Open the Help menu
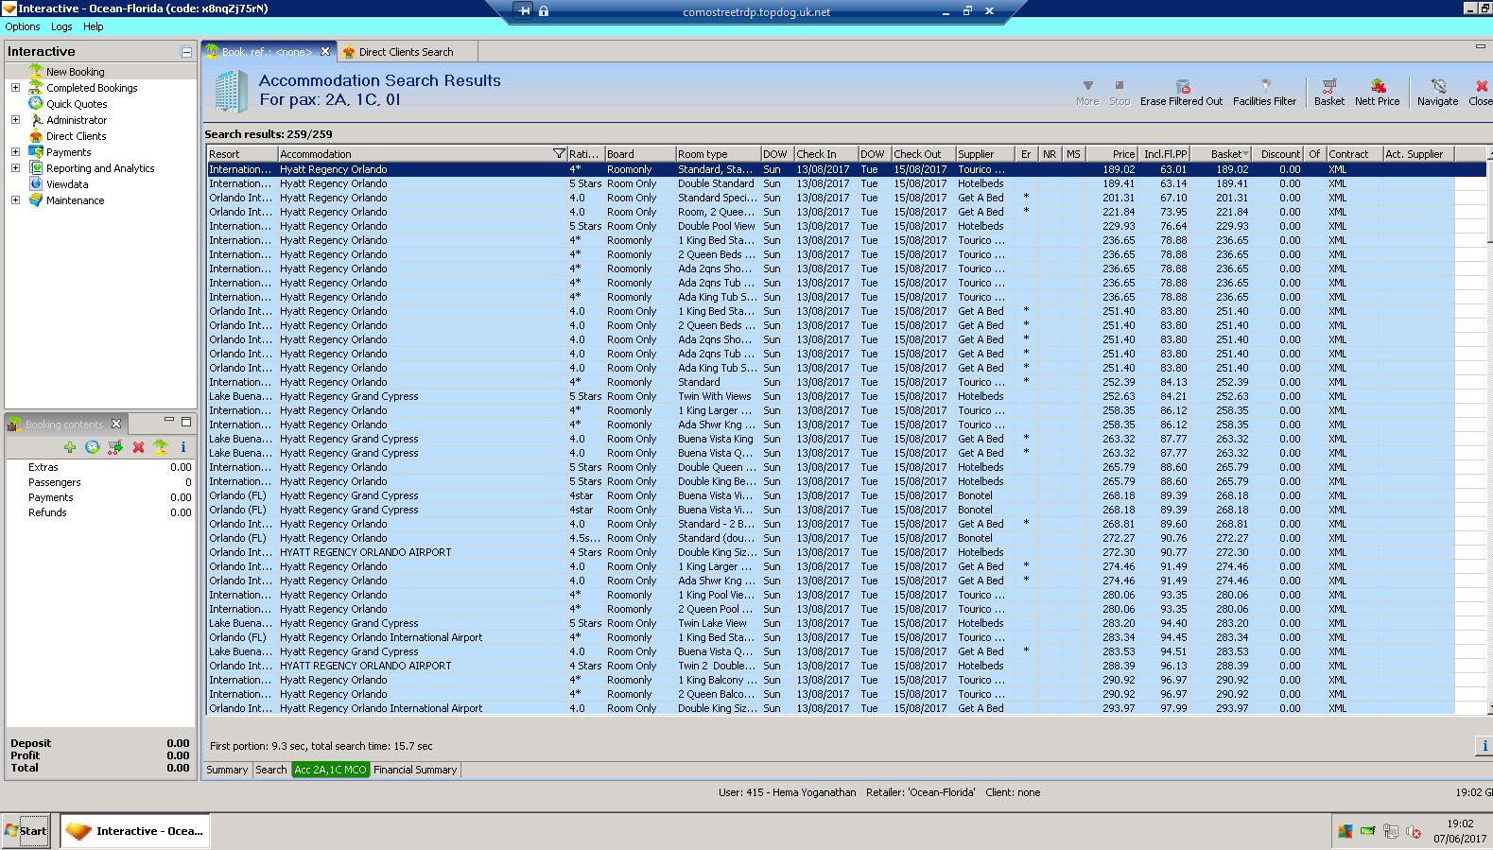The width and height of the screenshot is (1493, 850). click(93, 26)
